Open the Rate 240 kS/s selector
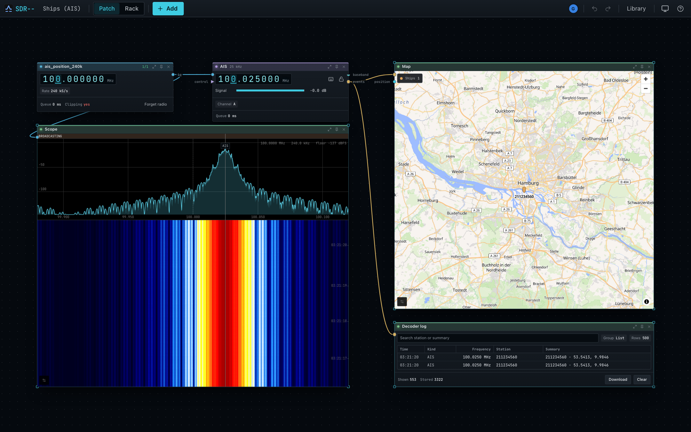 [x=55, y=91]
